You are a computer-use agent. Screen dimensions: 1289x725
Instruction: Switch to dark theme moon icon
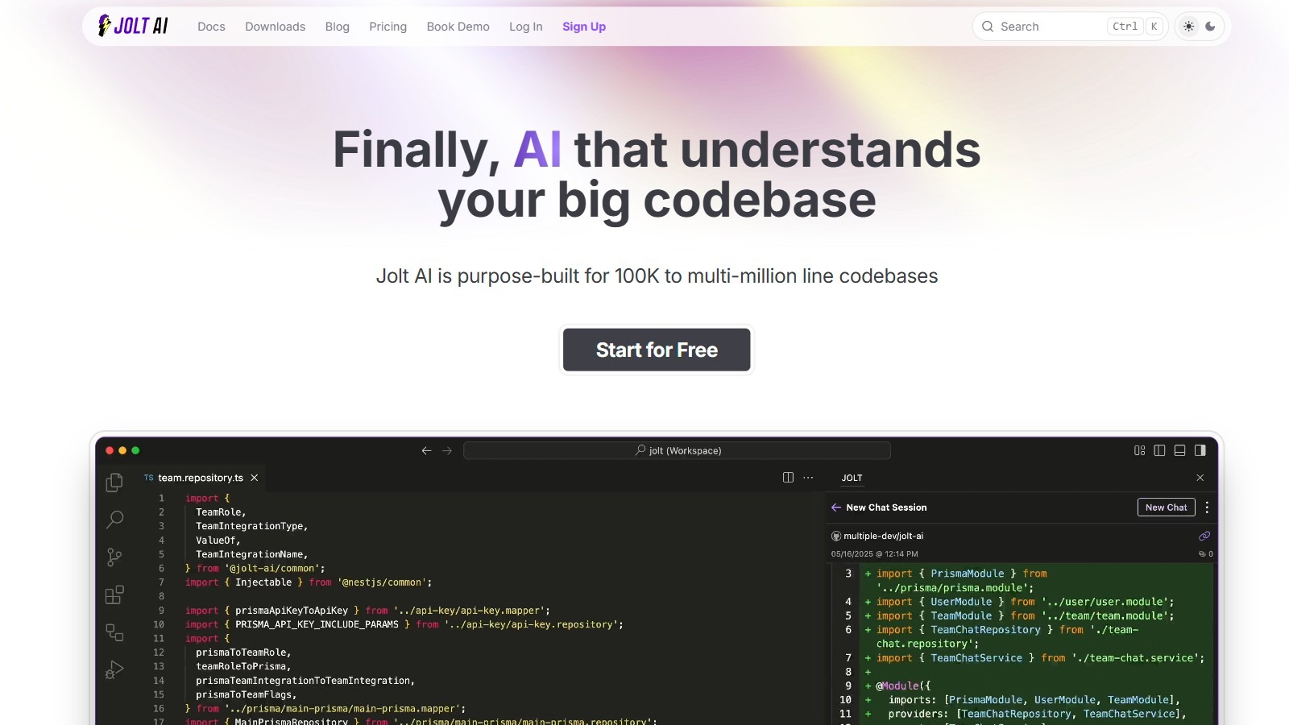coord(1210,27)
